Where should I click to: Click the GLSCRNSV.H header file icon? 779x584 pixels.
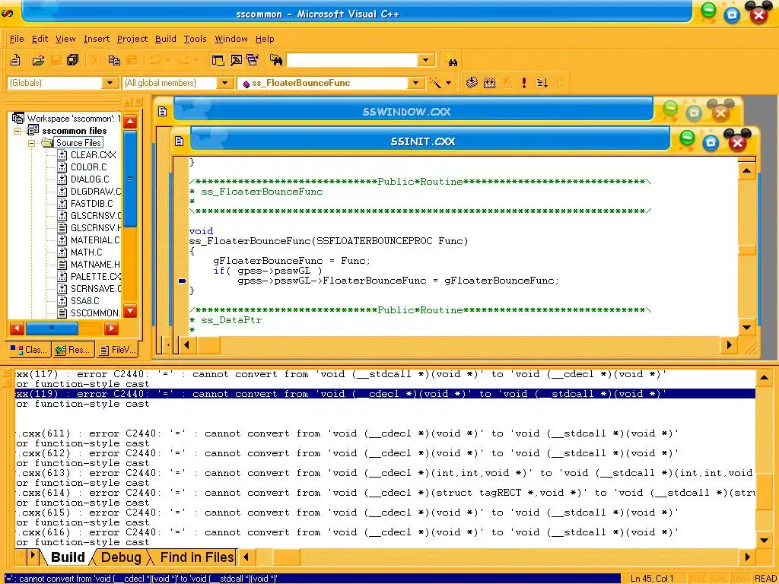62,228
